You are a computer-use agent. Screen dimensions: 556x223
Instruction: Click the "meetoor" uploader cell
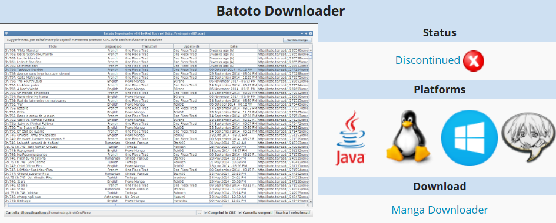click(x=191, y=177)
